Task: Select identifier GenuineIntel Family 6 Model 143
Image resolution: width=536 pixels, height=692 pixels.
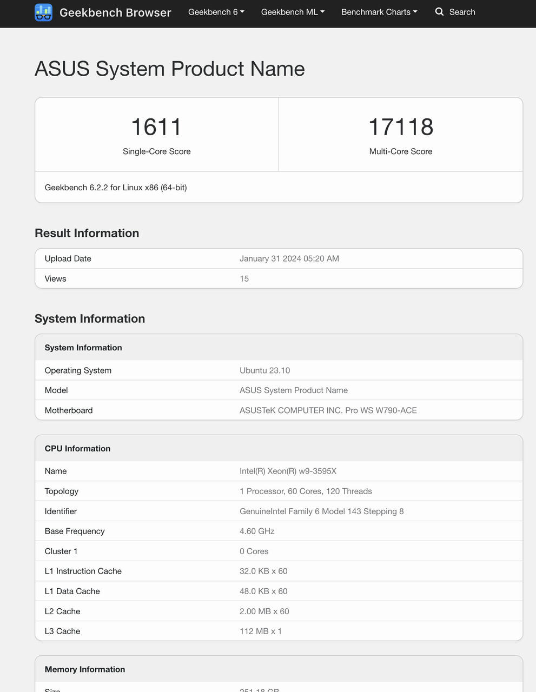Action: [322, 511]
